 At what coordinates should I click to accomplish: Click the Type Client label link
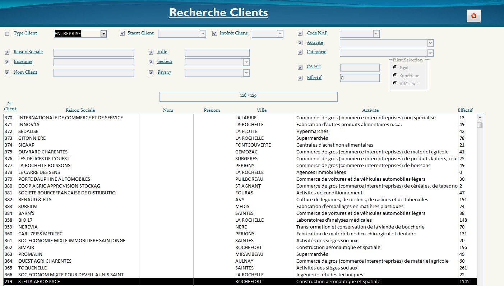pyautogui.click(x=25, y=33)
